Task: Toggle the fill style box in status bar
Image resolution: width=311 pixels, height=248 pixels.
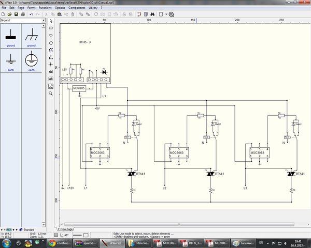Action: tap(86, 235)
